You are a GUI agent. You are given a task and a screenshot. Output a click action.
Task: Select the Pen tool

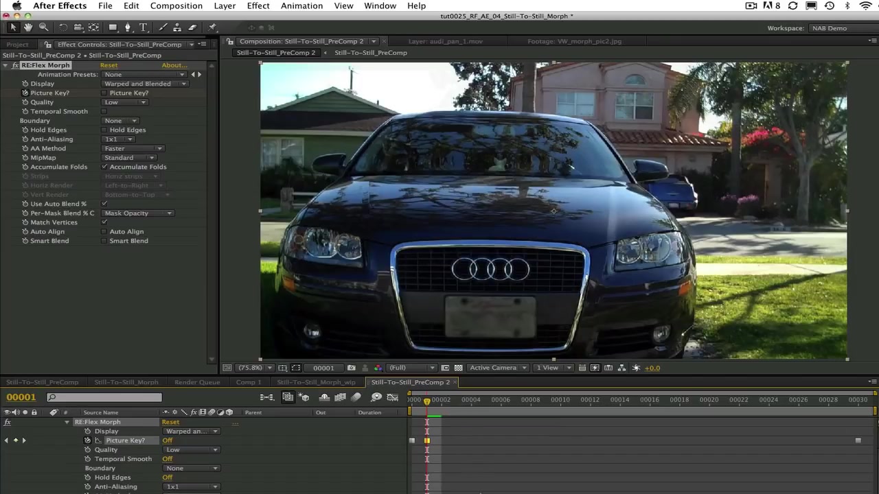point(128,27)
